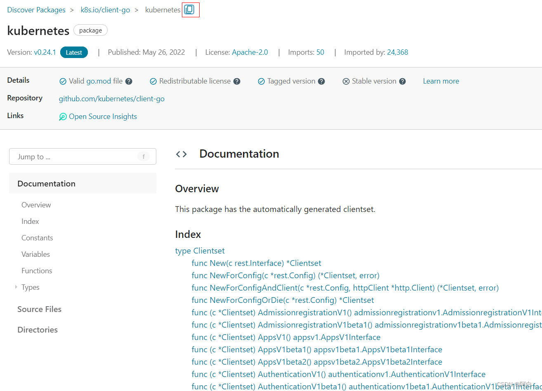Go to Index in the sidebar
This screenshot has width=542, height=391.
click(x=30, y=221)
